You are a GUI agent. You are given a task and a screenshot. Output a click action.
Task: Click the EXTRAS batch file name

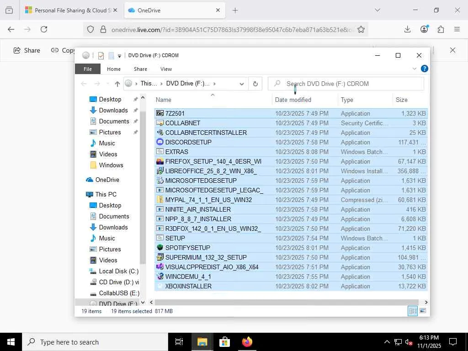pos(177,152)
